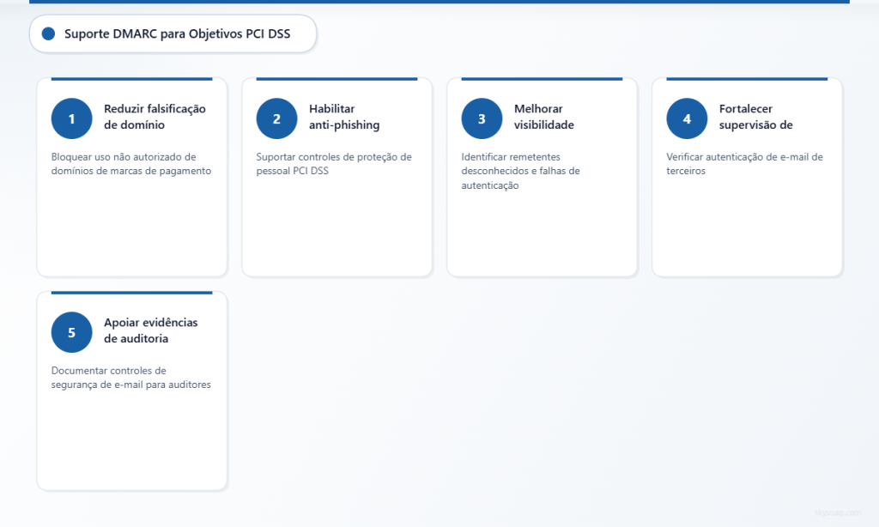
Task: Click text 'Suportar controles de proteção de pessoal'
Action: [334, 164]
